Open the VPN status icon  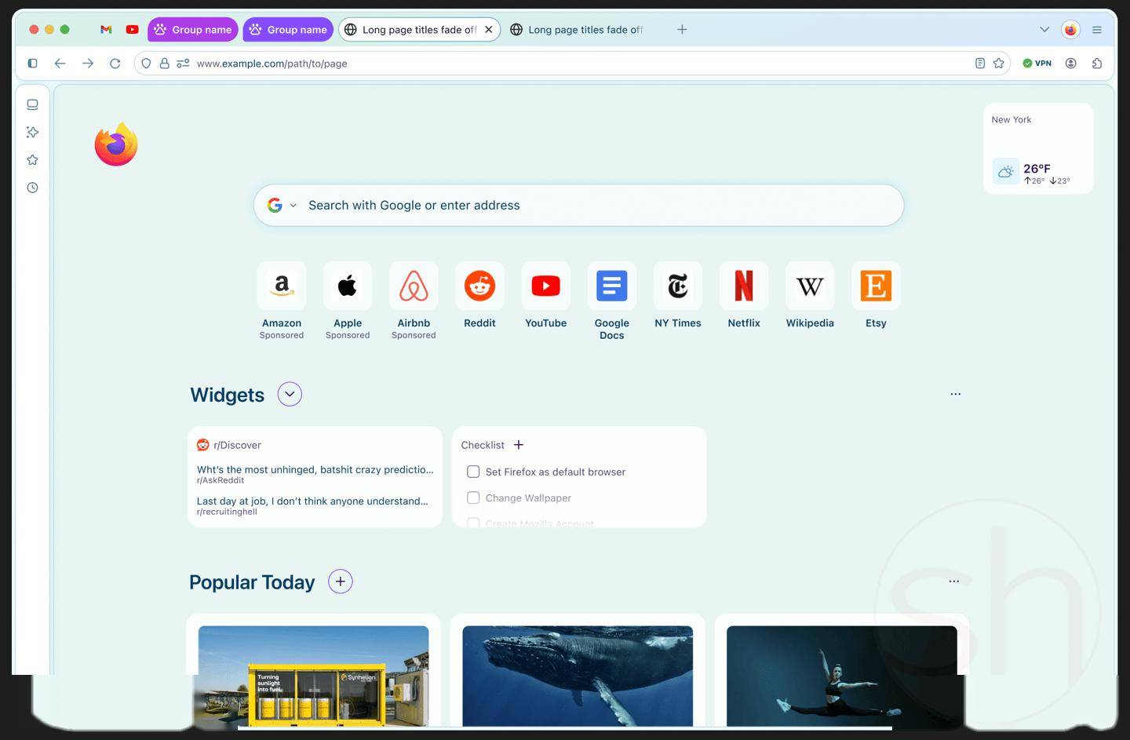pos(1037,64)
